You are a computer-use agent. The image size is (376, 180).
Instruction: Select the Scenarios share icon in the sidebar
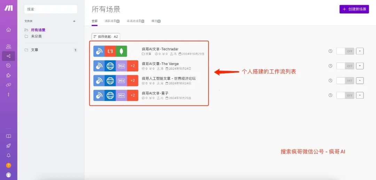(x=9, y=56)
